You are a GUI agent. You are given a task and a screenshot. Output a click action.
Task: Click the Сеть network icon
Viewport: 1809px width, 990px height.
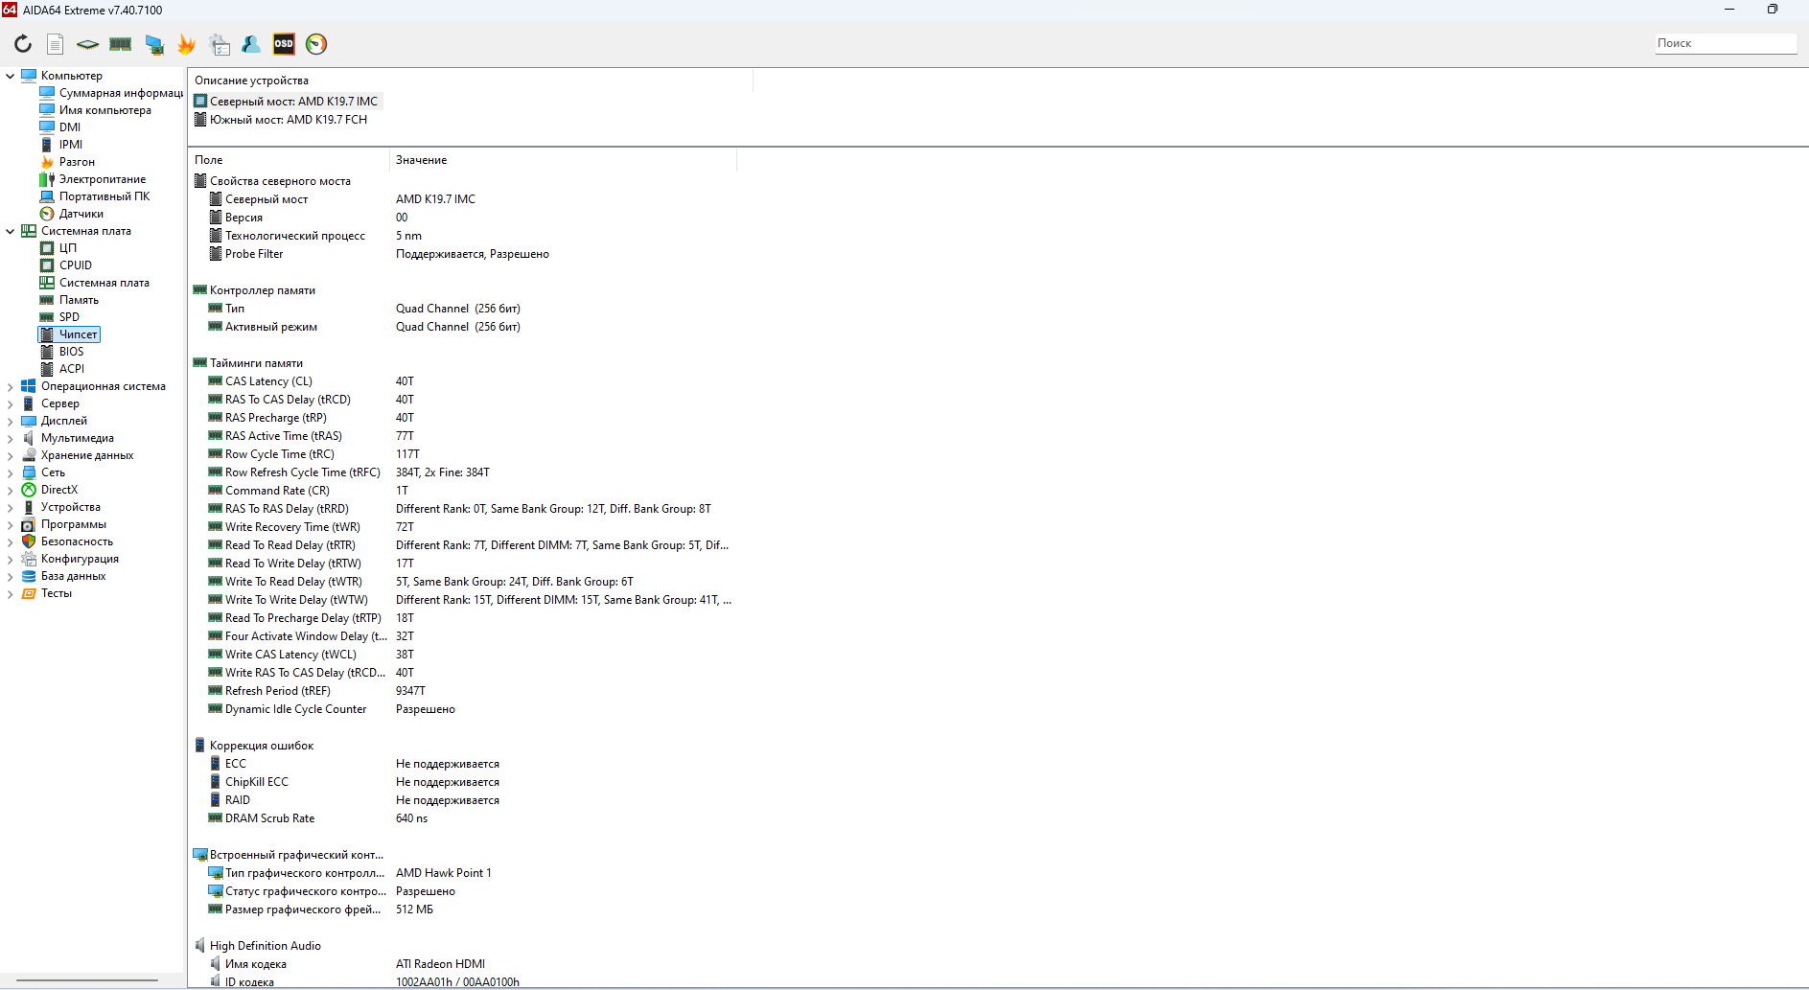click(x=29, y=472)
